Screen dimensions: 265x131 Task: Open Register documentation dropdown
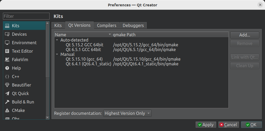[x=127, y=113]
